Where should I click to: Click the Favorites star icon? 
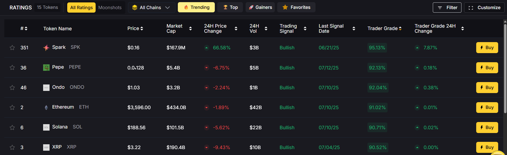click(x=285, y=7)
